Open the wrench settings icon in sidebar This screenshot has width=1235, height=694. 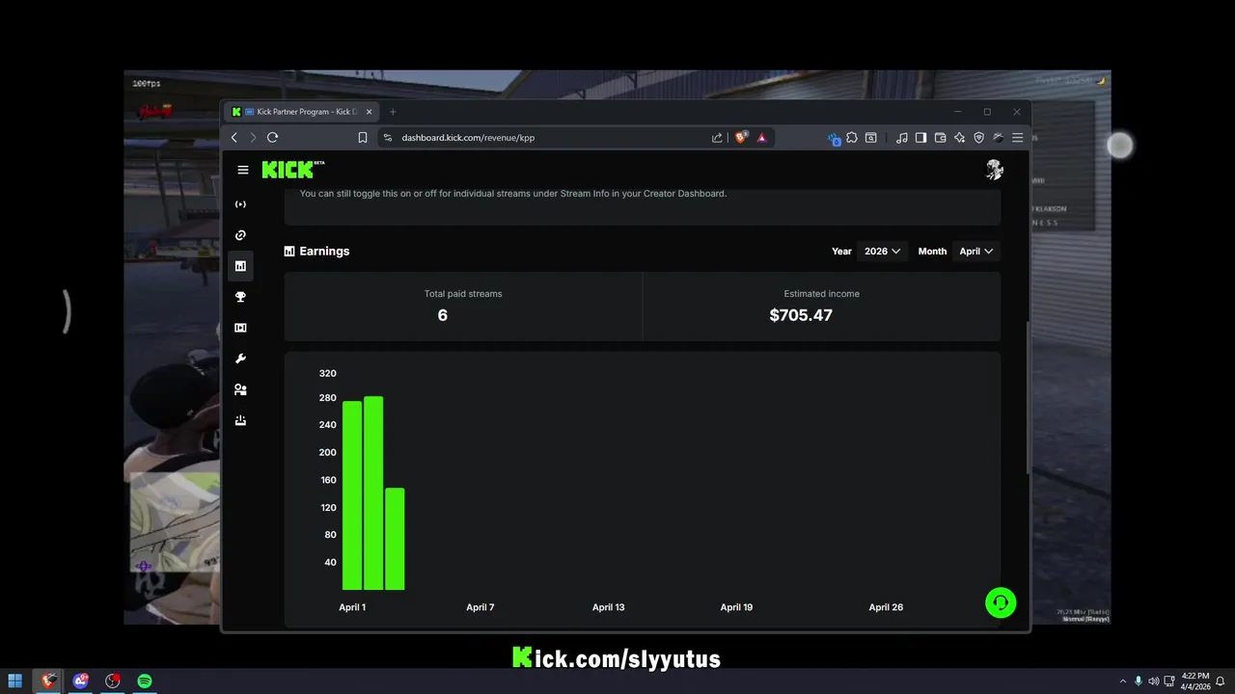[240, 359]
